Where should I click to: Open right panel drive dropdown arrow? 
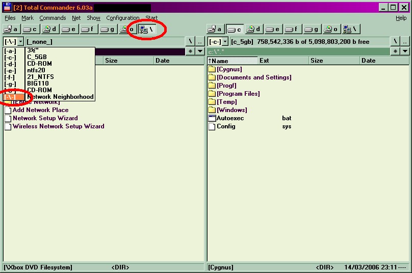(225, 41)
